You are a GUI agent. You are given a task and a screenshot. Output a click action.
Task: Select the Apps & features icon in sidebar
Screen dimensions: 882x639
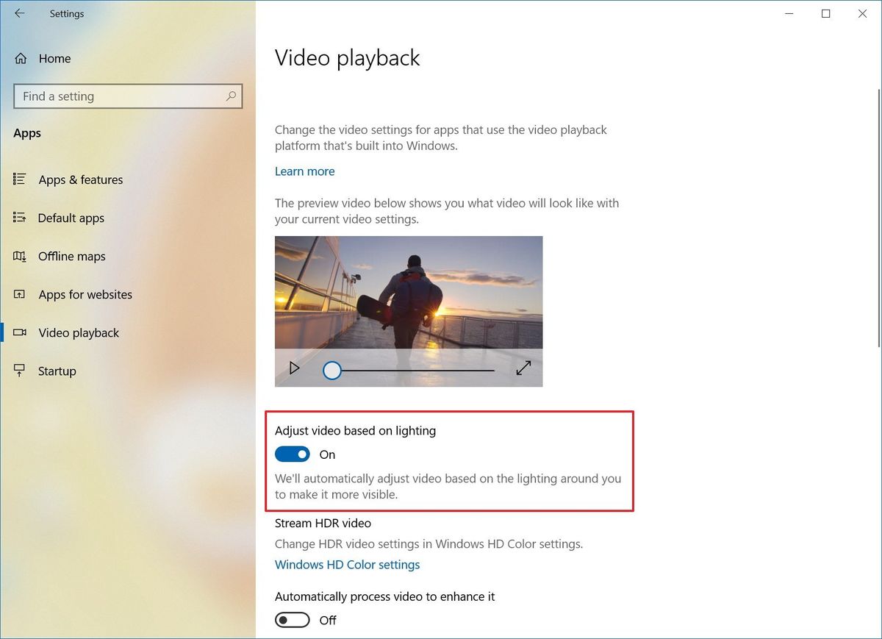[x=19, y=179]
